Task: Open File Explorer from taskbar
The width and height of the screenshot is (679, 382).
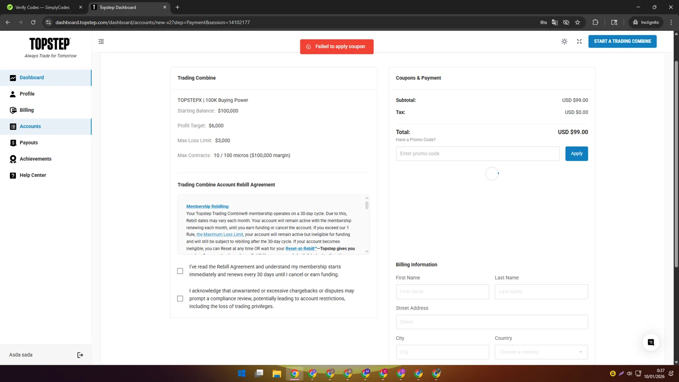Action: (x=277, y=373)
